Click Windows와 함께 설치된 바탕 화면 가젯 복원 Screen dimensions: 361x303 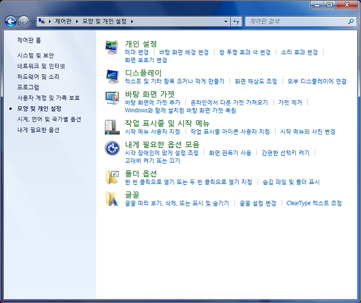point(180,110)
